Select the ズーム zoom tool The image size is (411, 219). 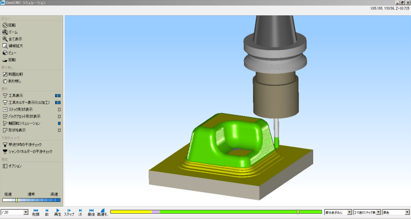pos(10,32)
